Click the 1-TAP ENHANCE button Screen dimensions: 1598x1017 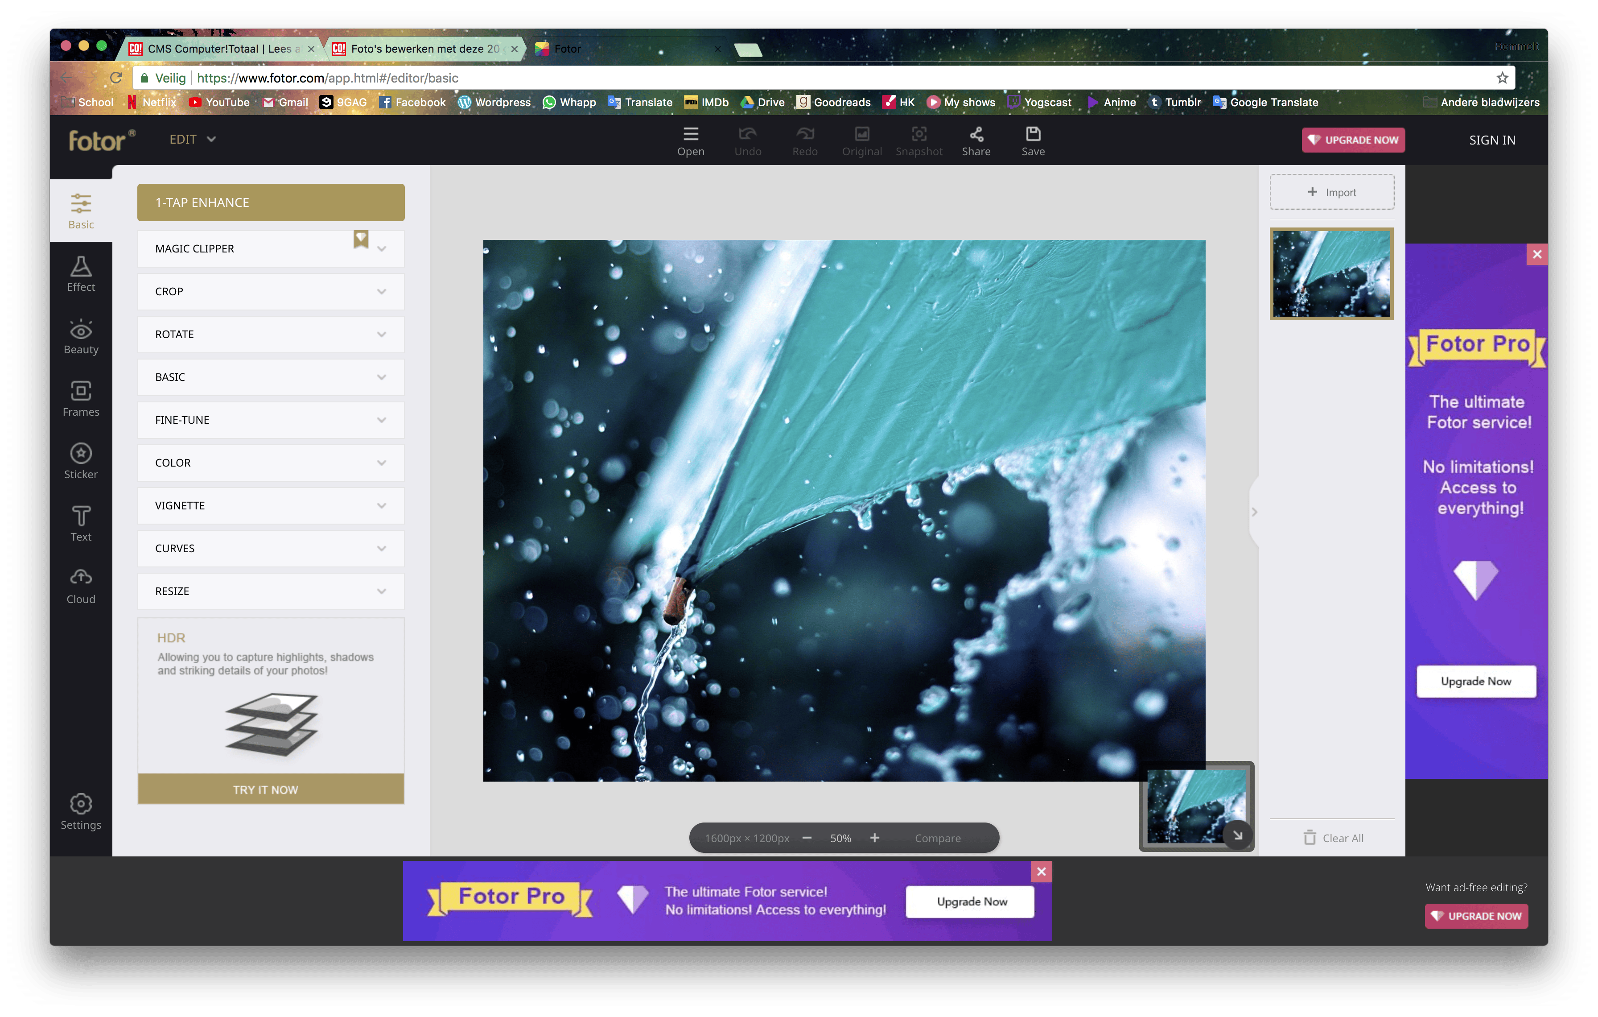pos(271,203)
